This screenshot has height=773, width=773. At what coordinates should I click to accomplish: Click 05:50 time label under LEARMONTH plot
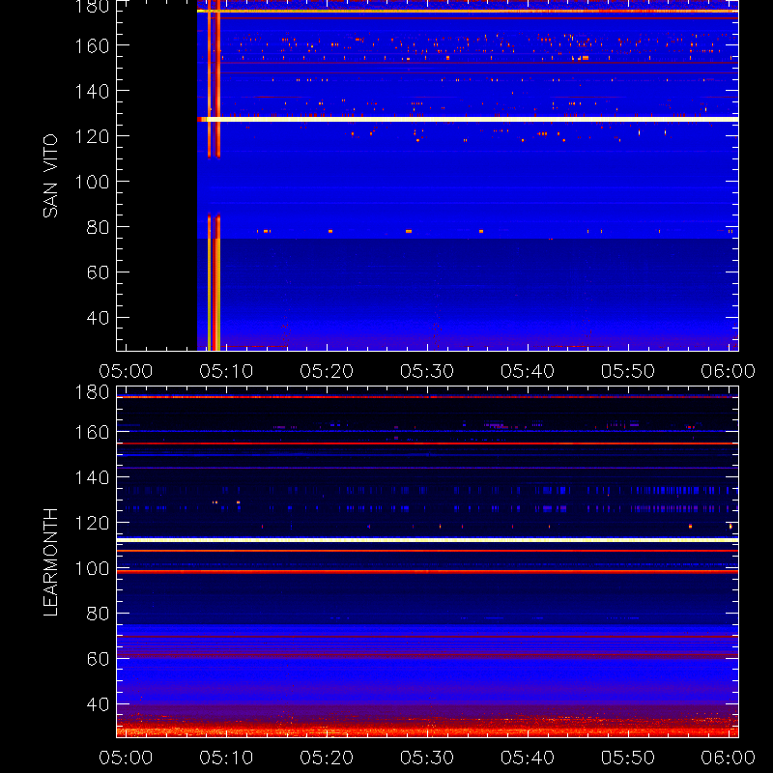pyautogui.click(x=627, y=758)
